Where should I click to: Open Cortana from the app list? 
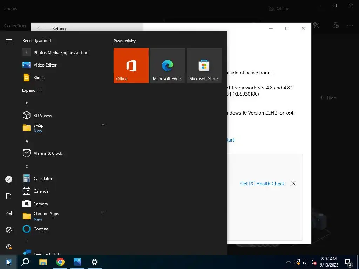(64, 229)
